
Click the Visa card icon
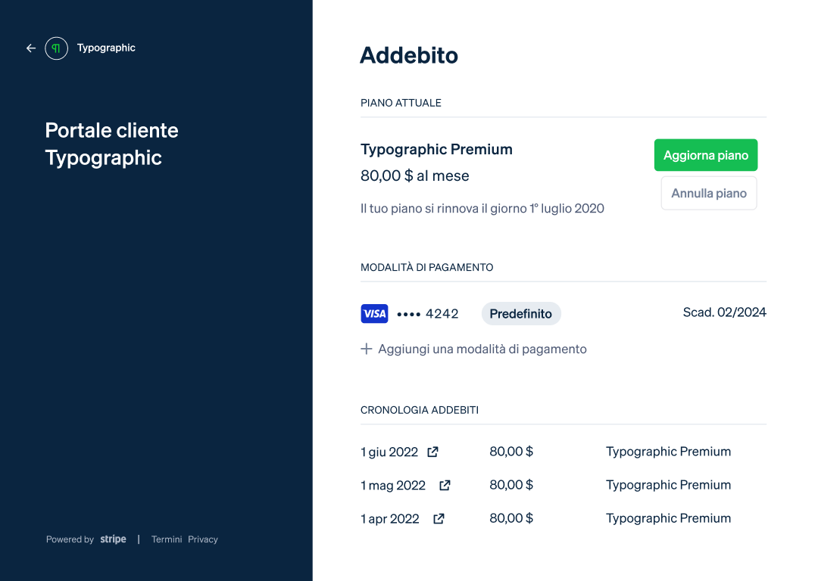click(374, 313)
